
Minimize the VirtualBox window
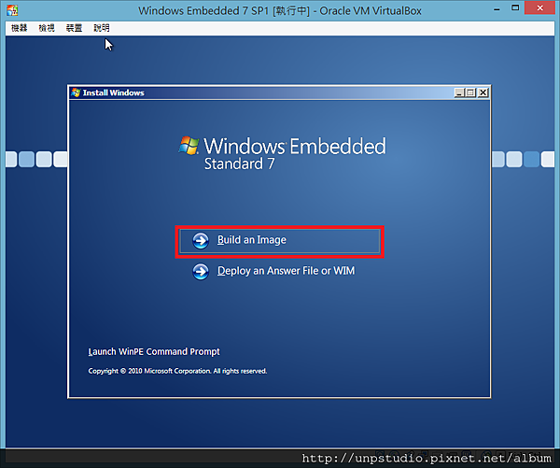497,8
